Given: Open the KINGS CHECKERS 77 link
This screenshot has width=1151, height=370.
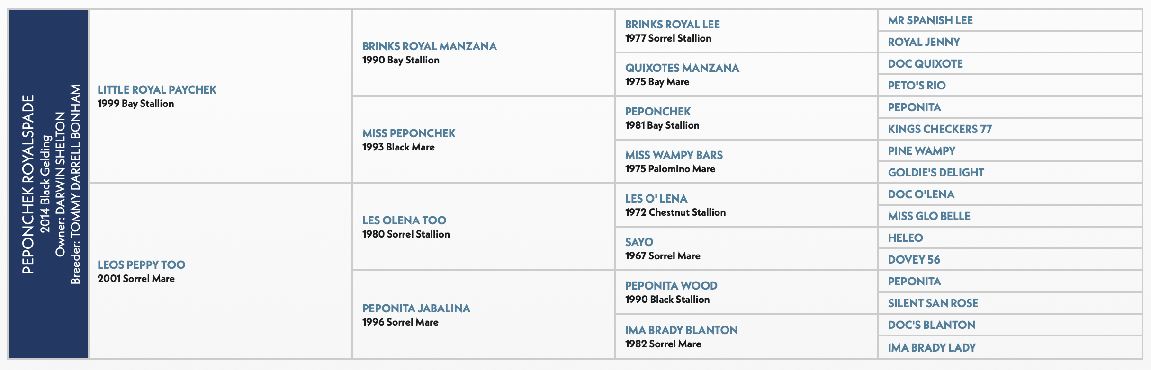Looking at the screenshot, I should coord(940,129).
